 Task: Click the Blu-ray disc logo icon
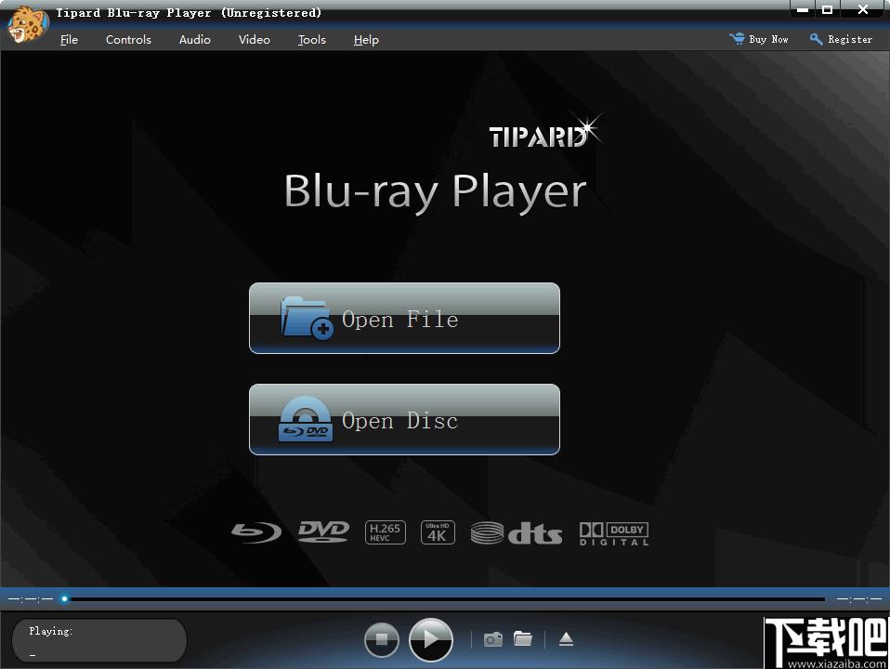(256, 532)
